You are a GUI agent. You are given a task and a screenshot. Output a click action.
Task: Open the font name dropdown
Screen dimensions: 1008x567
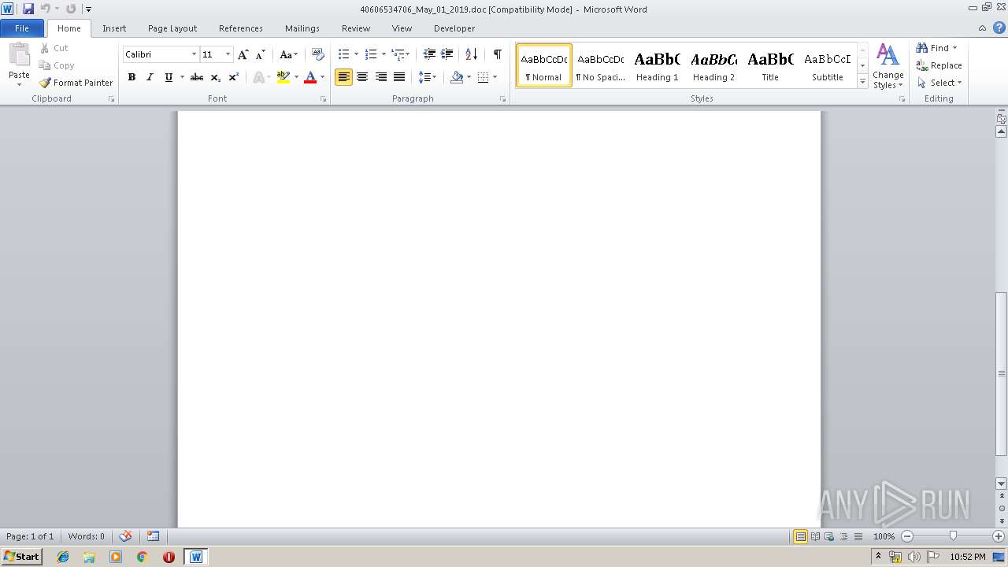tap(194, 54)
